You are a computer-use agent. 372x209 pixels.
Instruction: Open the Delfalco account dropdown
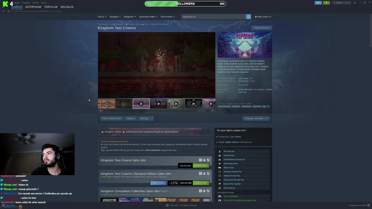pos(343,3)
